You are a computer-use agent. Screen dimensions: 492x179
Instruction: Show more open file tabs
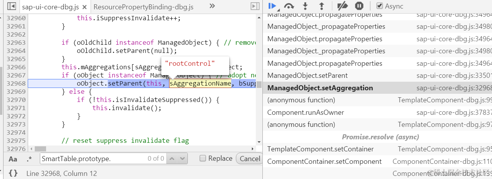(212, 6)
